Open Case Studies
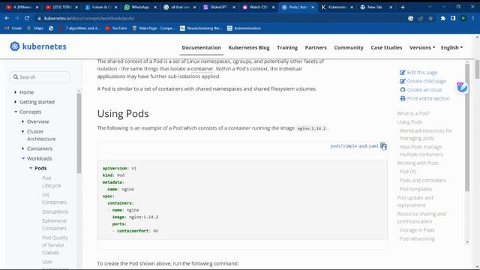This screenshot has width=480, height=270. pyautogui.click(x=386, y=48)
